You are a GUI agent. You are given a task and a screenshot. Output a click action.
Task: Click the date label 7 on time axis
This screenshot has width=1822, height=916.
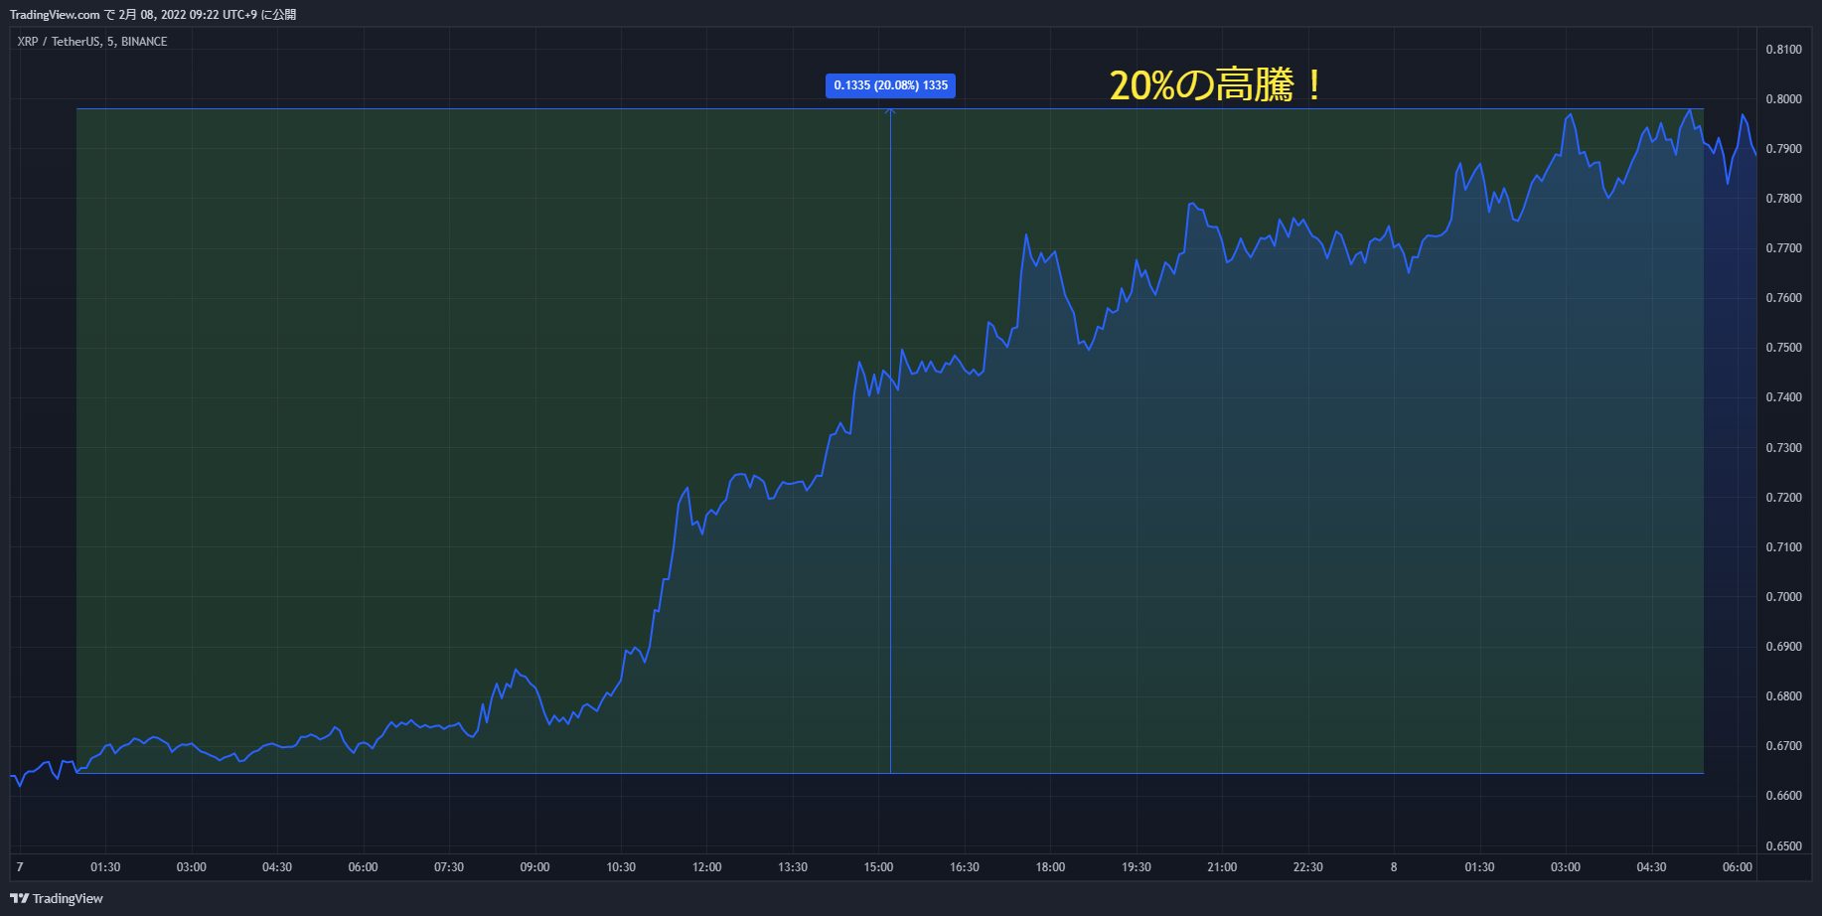coord(20,867)
